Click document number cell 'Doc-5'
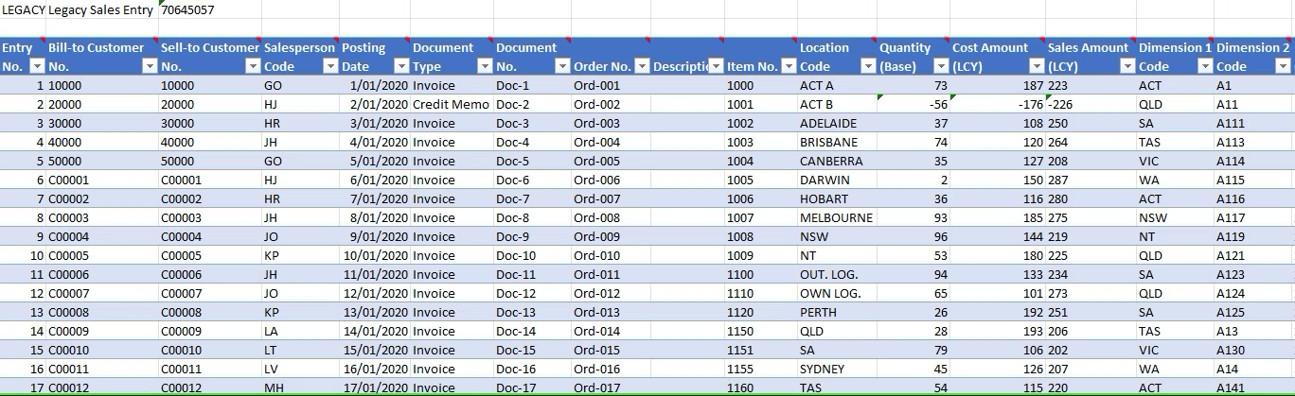1295x396 pixels. (x=532, y=161)
